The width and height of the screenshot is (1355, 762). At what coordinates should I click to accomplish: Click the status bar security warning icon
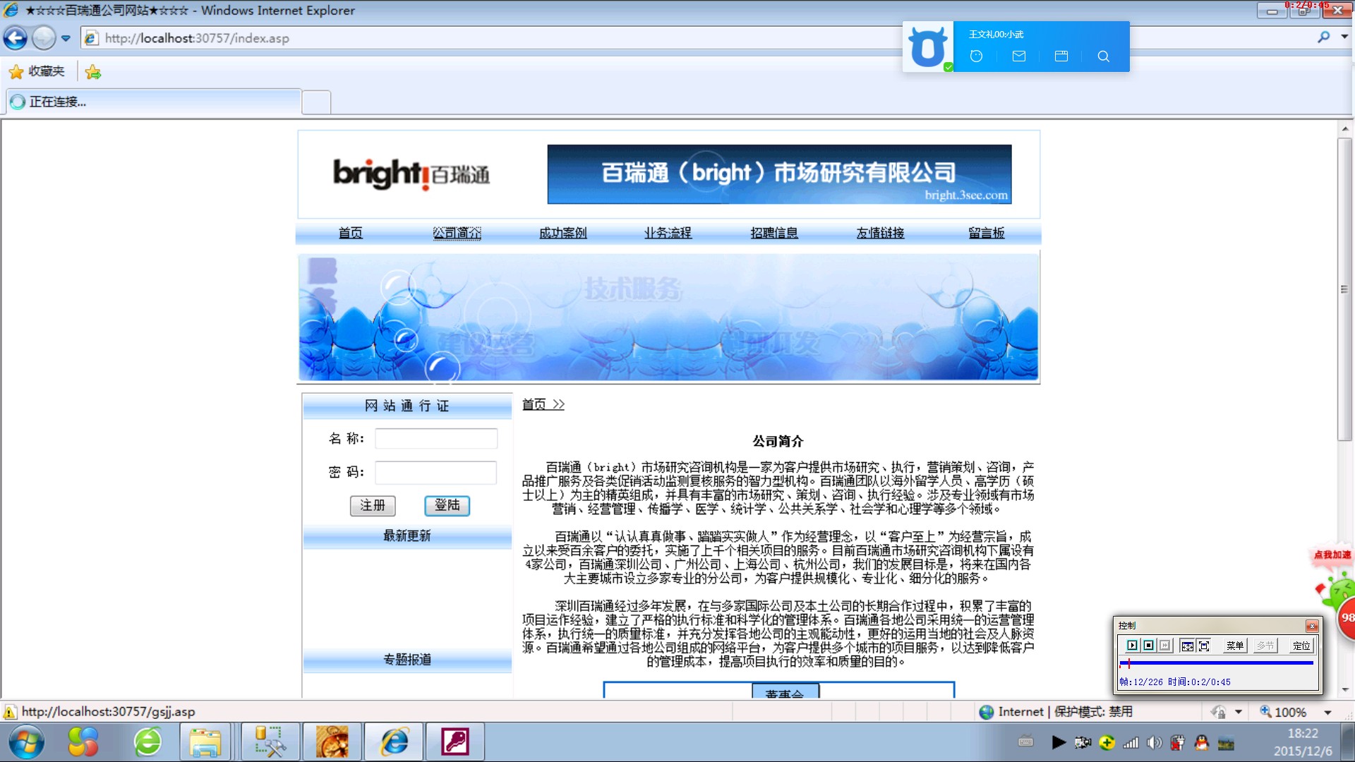pyautogui.click(x=10, y=712)
